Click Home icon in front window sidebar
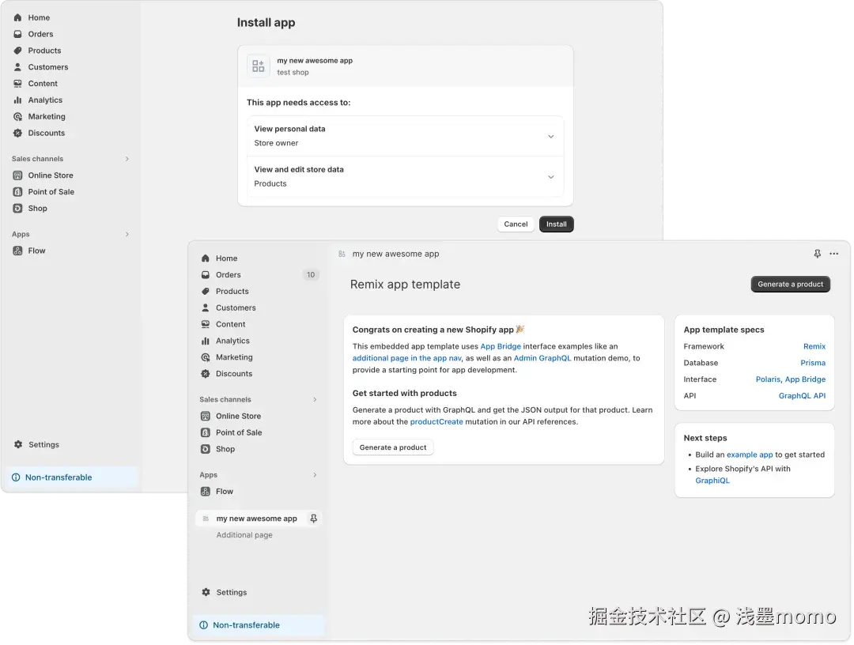This screenshot has width=854, height=645. click(206, 258)
